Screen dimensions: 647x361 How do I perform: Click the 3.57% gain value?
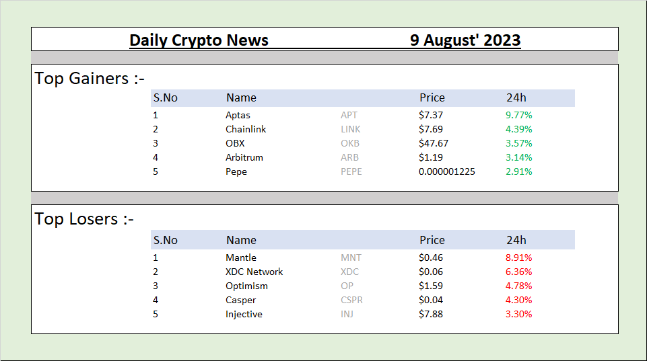point(518,143)
